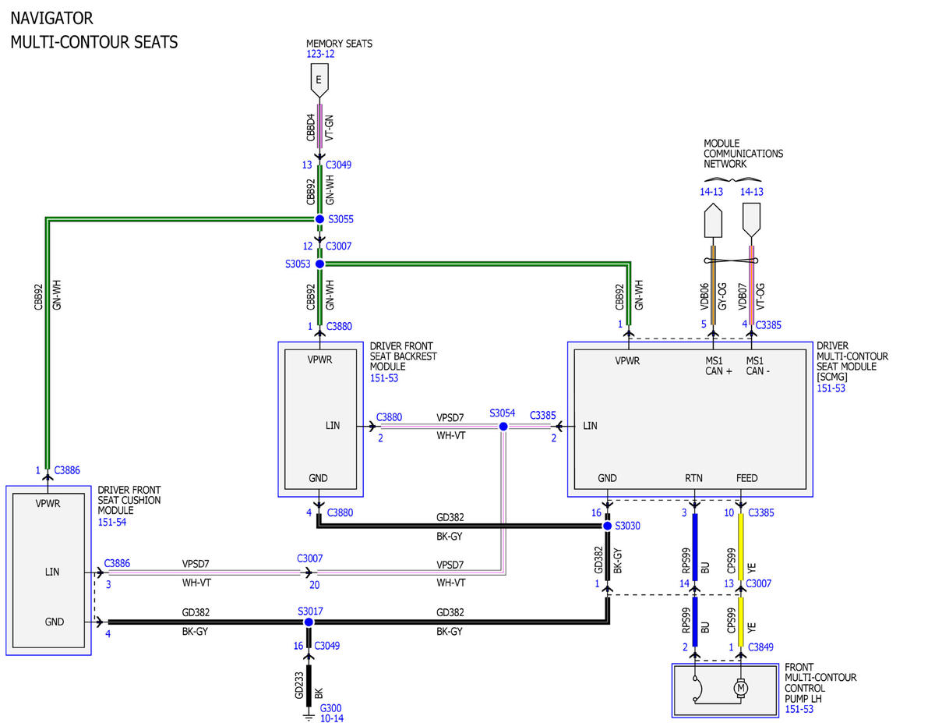Screen dimensions: 935x723
Task: Click the VT-GN wire color label
Action: [330, 126]
